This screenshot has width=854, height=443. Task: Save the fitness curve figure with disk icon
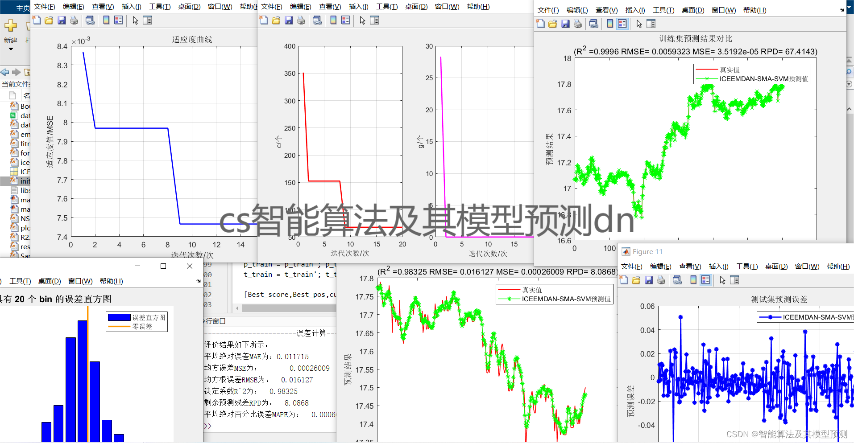[62, 20]
